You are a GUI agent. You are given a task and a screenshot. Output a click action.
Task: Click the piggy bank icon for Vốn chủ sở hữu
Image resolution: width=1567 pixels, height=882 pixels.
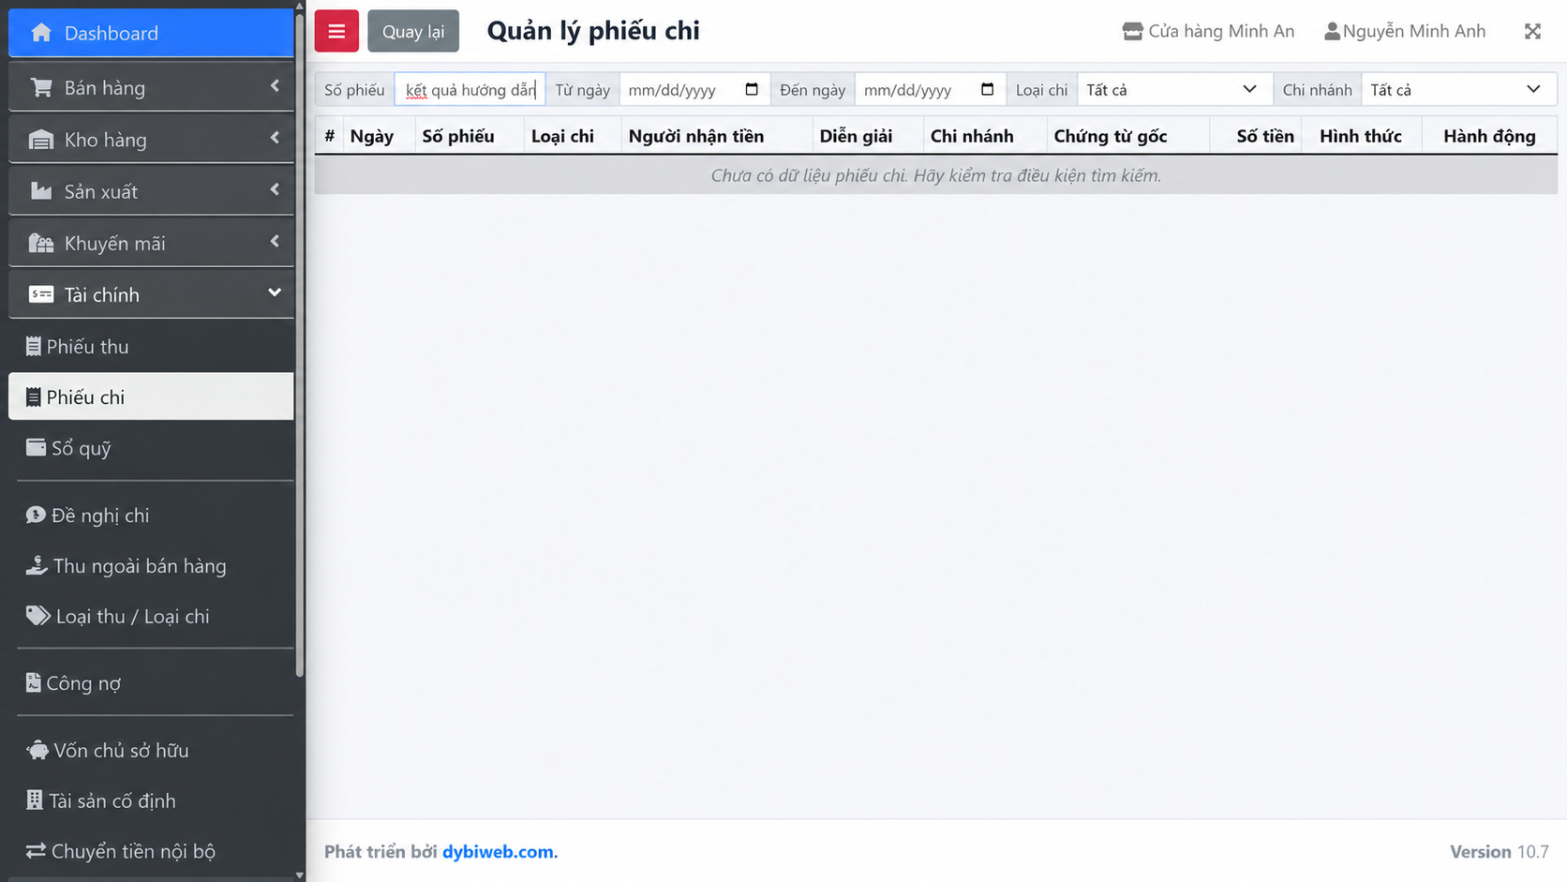click(x=37, y=750)
